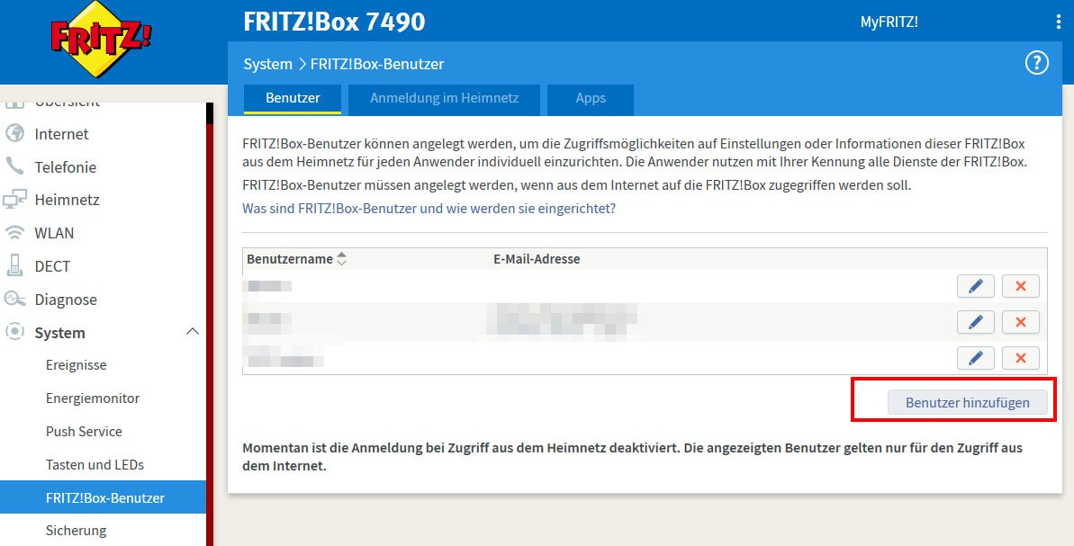Click Benutzer hinzufügen button
The height and width of the screenshot is (546, 1074).
(967, 402)
